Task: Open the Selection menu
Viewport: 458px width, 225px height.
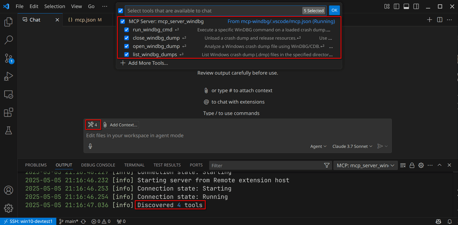Action: click(x=55, y=6)
